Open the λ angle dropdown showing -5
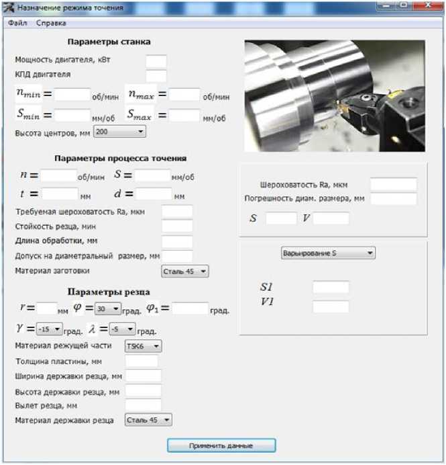 (x=122, y=330)
